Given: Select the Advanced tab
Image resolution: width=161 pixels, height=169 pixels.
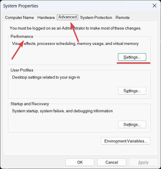Looking at the screenshot, I should (68, 17).
